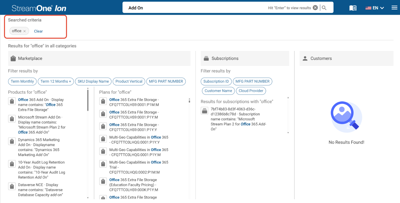Filter subscriptions by Cloud Provider
Image resolution: width=400 pixels, height=203 pixels.
[251, 91]
